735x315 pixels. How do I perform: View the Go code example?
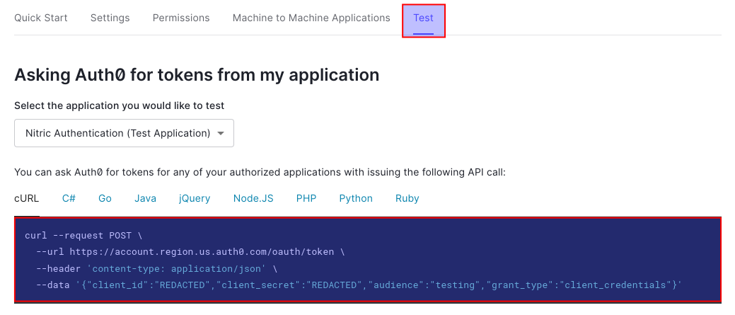tap(105, 198)
